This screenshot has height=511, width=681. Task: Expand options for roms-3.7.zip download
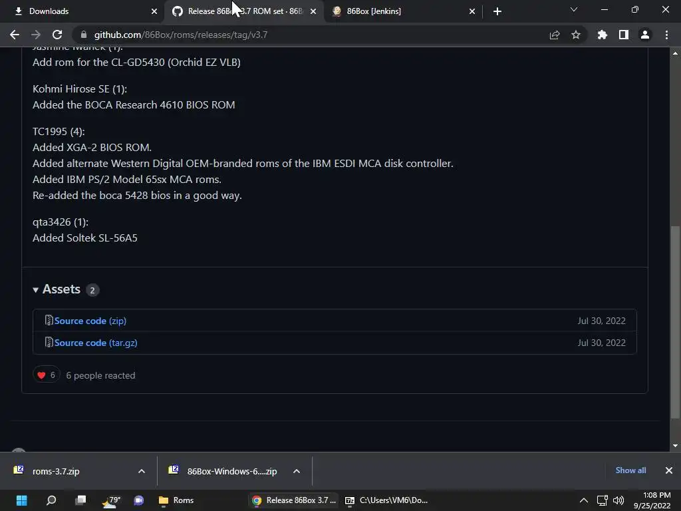[142, 471]
